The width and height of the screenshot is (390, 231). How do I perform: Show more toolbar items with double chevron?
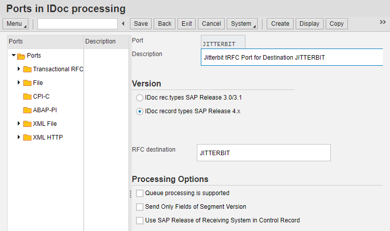click(x=383, y=22)
